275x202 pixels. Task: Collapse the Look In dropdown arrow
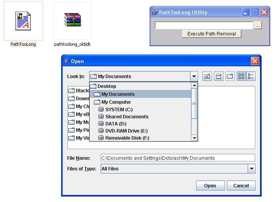[194, 76]
